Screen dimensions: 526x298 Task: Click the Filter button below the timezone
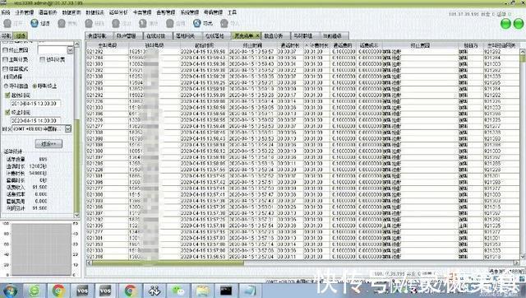48,144
